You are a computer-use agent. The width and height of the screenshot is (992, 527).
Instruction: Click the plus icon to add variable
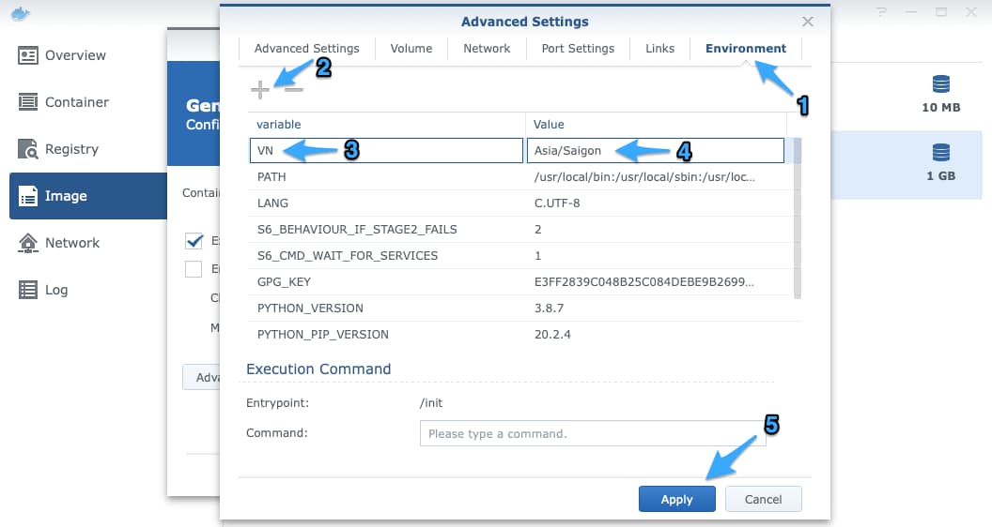click(x=259, y=89)
